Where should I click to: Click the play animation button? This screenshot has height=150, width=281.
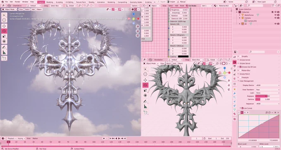click(x=119, y=138)
